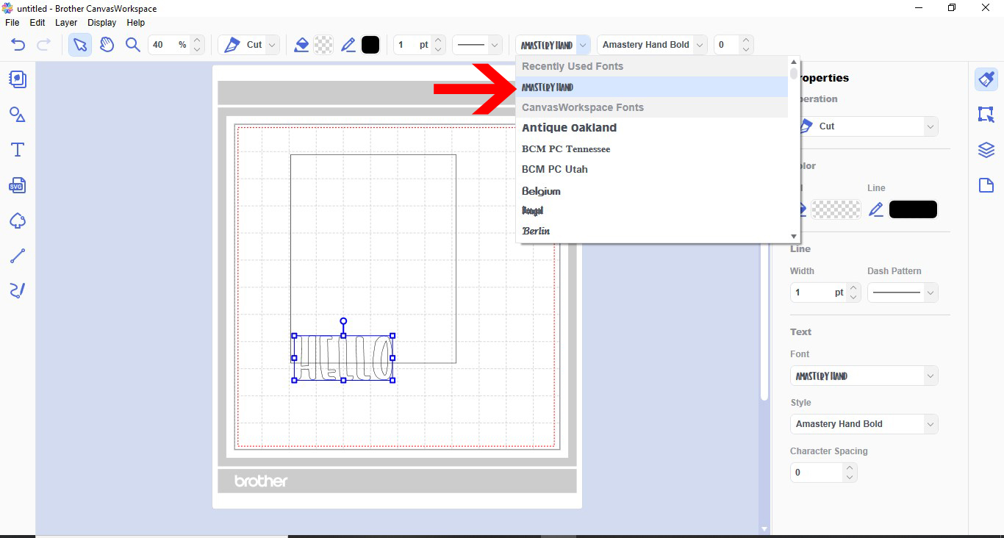This screenshot has height=538, width=1004.
Task: Click the toolbar line width pt field
Action: tap(412, 45)
